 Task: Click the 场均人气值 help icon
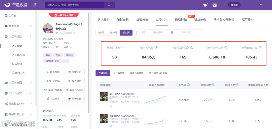point(156,48)
